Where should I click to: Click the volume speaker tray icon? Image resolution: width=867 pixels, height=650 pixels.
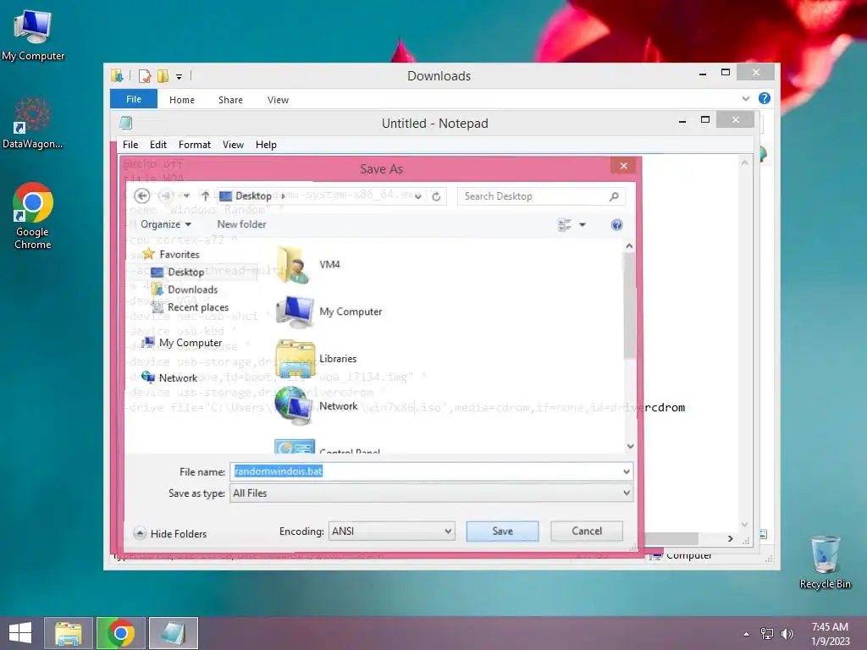click(x=787, y=633)
